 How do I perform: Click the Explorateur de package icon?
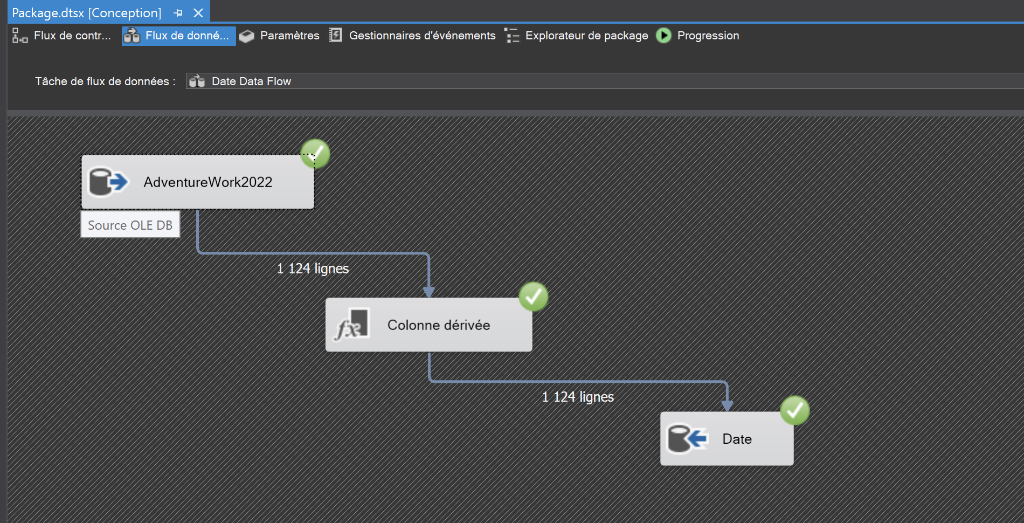[x=511, y=36]
